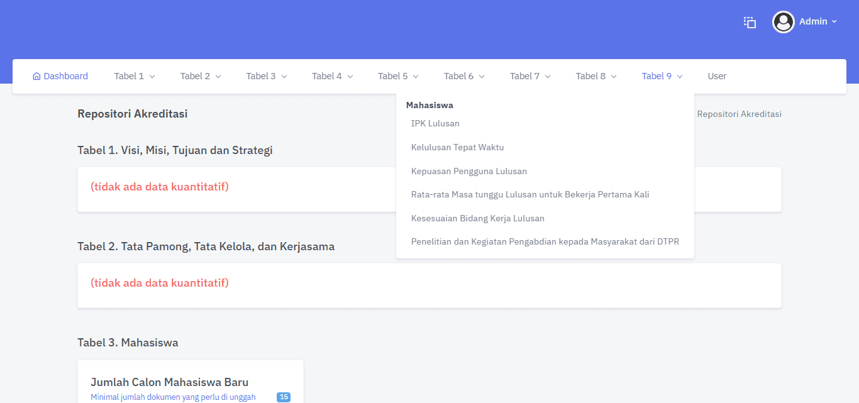Click tidak ada data kuantitatif under Tabel 2

pos(160,283)
